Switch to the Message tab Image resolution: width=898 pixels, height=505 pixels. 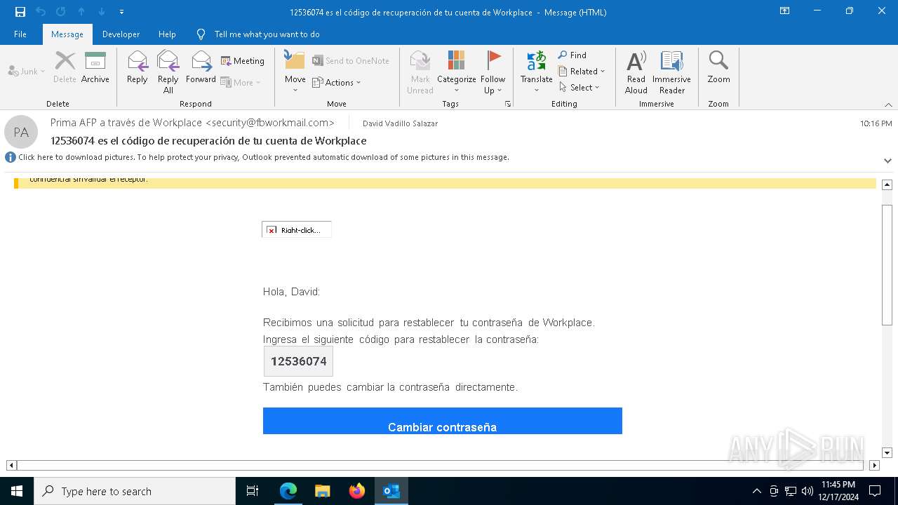pos(67,34)
